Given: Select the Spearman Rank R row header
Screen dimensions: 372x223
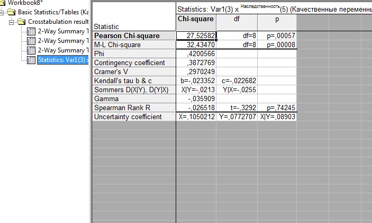Looking at the screenshot, I should click(x=134, y=108).
